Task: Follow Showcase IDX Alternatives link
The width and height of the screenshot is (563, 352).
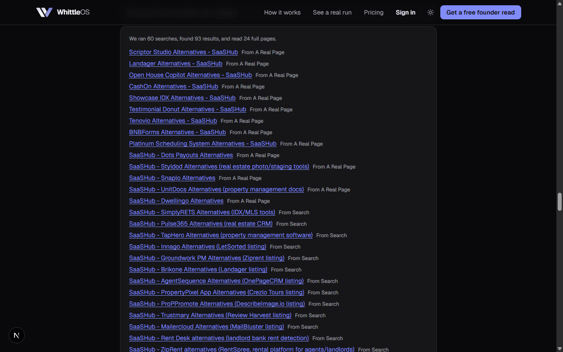Action: pyautogui.click(x=182, y=98)
